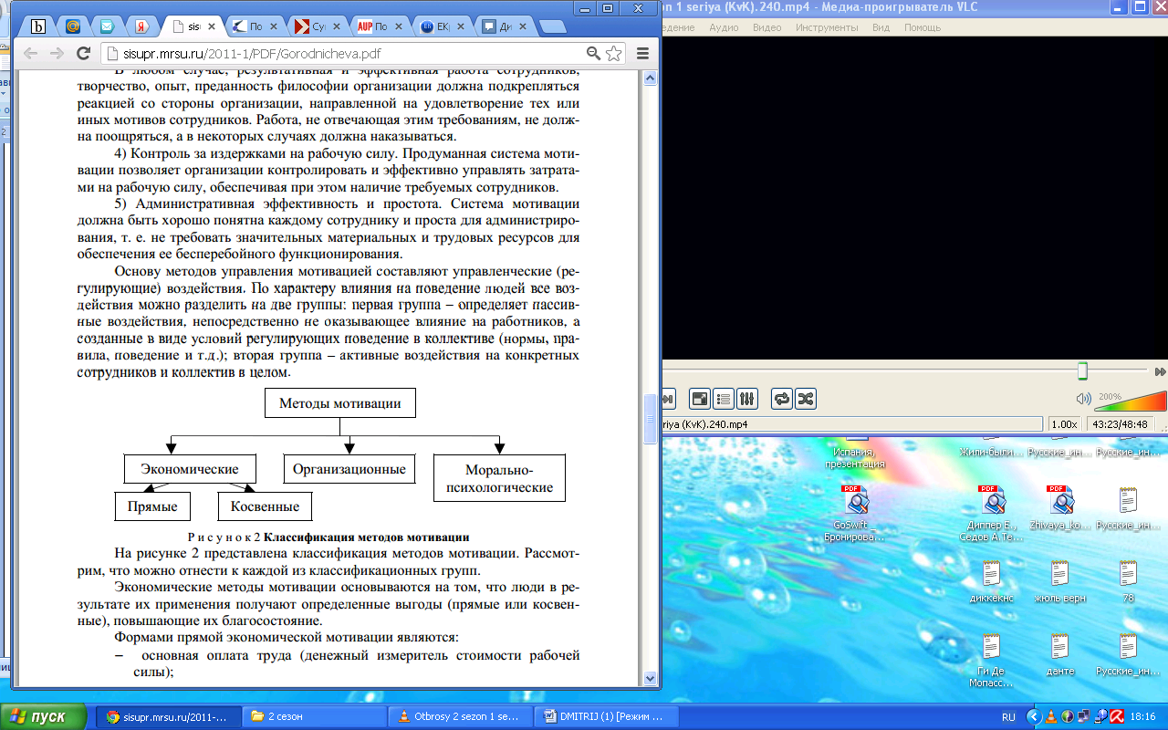The height and width of the screenshot is (730, 1168).
Task: Switch to the pinned Mail.ru @ tab
Action: point(72,26)
